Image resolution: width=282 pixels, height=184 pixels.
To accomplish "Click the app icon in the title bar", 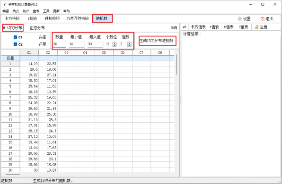I will (5, 4).
